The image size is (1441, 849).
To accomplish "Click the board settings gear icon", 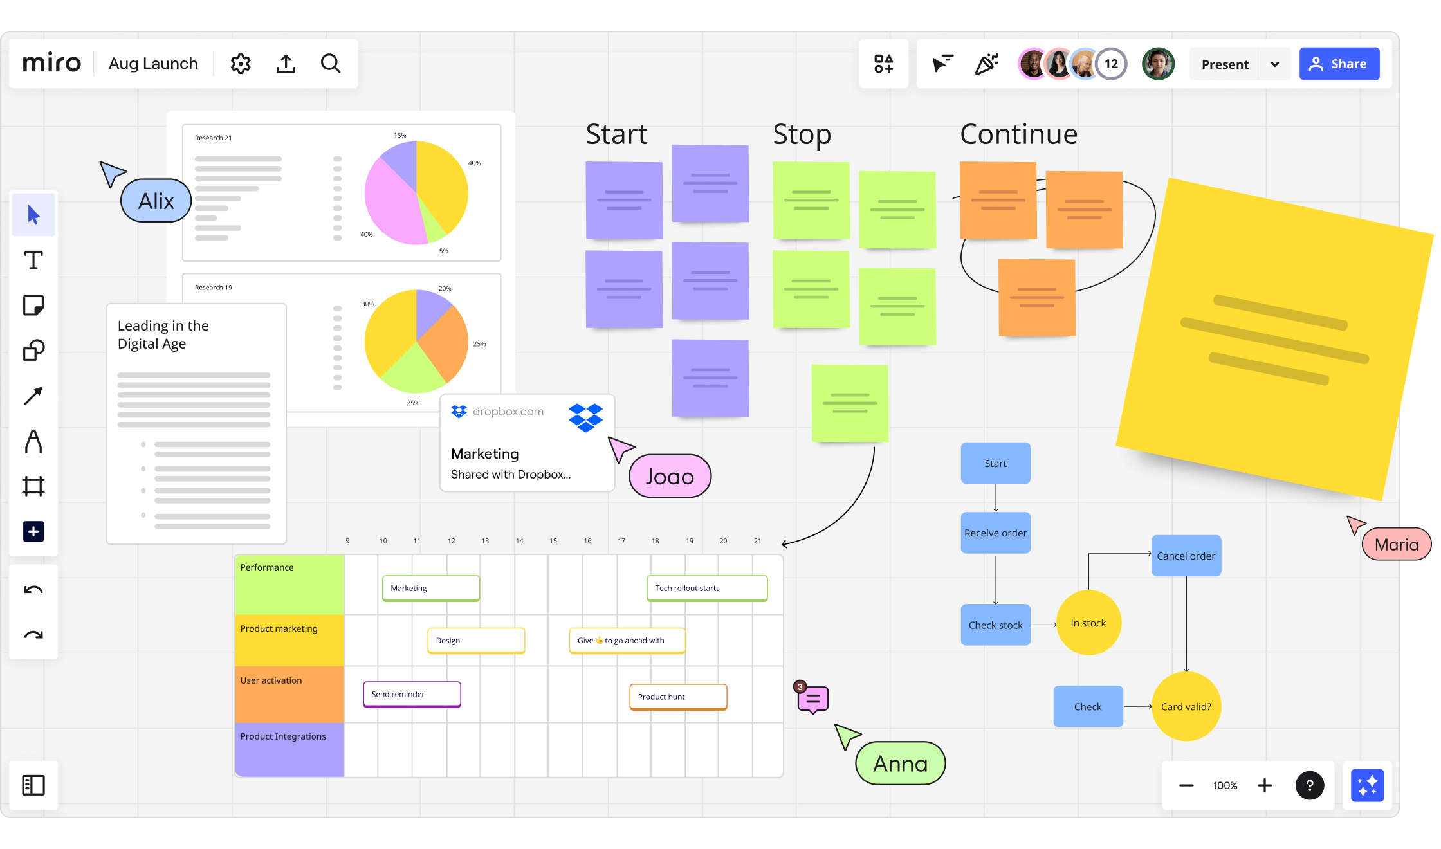I will coord(241,64).
